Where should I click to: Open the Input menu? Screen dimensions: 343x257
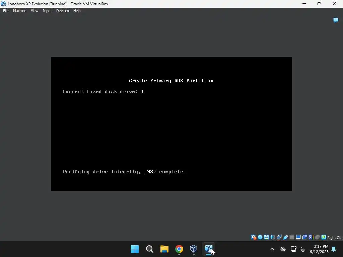tap(47, 11)
